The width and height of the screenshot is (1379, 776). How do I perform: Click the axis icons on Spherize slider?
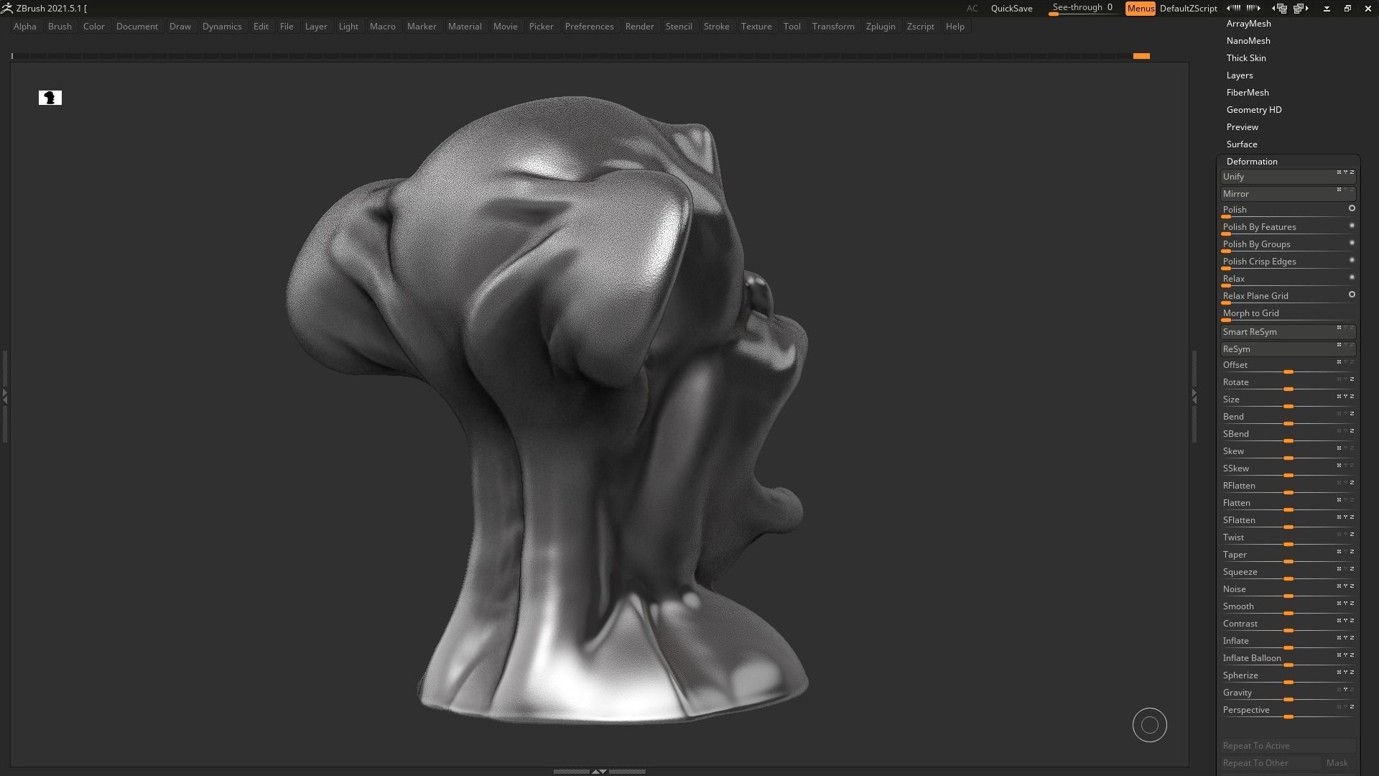click(x=1345, y=673)
